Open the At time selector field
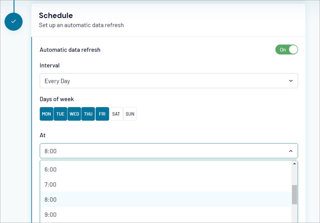Viewport: 320px width, 223px height. 169,151
